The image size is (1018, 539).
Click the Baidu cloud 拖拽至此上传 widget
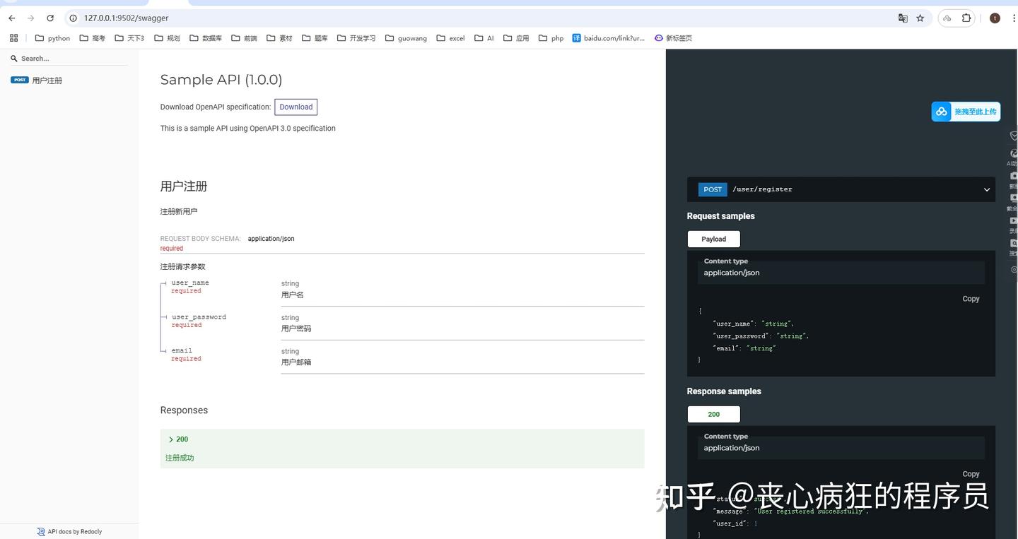966,112
